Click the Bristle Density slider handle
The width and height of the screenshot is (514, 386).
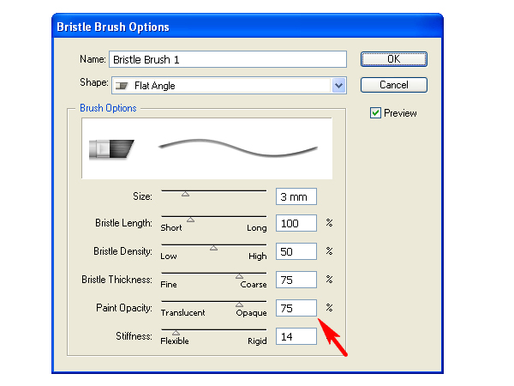(213, 248)
